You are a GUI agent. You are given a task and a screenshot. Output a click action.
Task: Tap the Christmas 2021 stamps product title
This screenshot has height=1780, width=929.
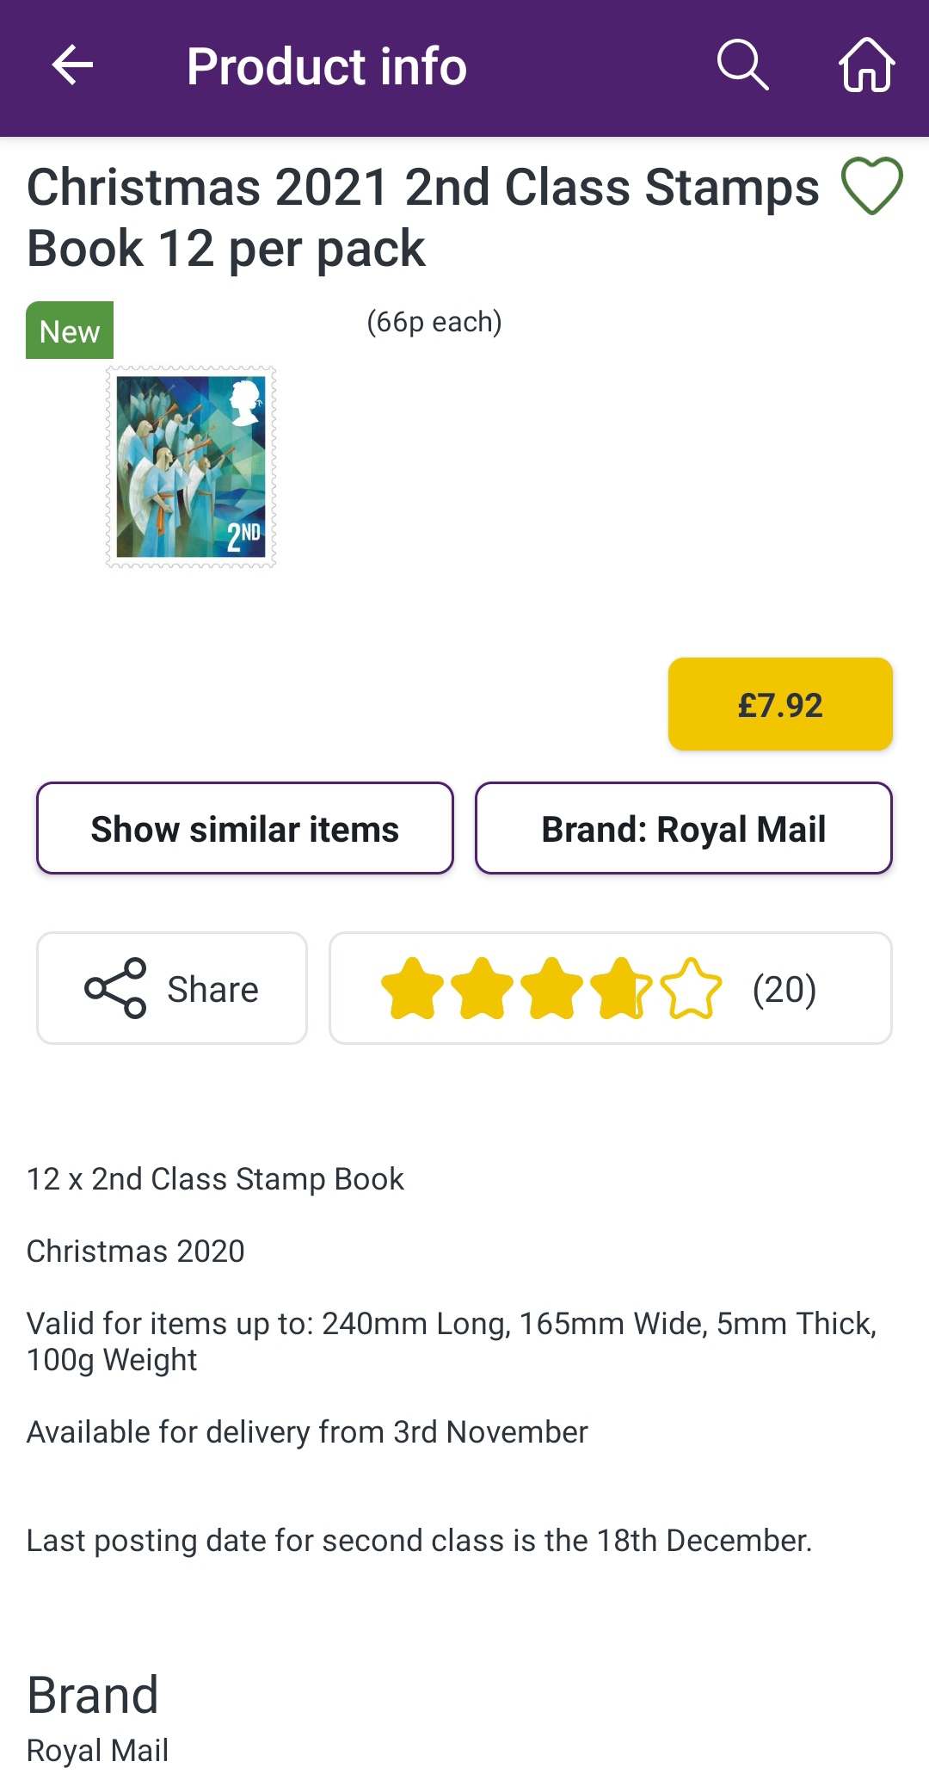(421, 217)
